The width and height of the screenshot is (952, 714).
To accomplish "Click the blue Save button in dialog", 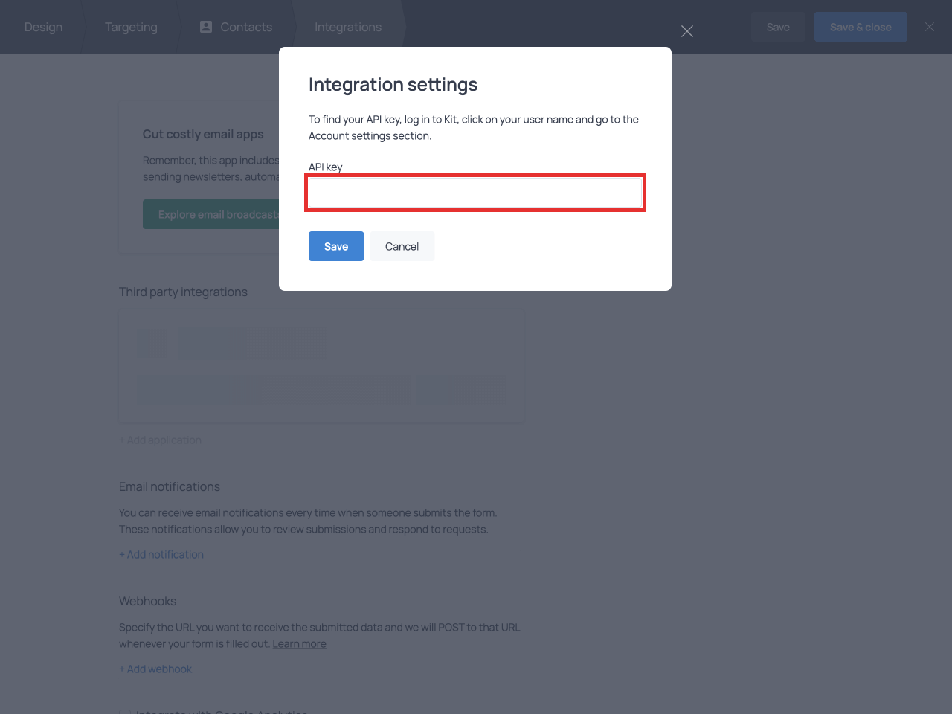I will (336, 246).
